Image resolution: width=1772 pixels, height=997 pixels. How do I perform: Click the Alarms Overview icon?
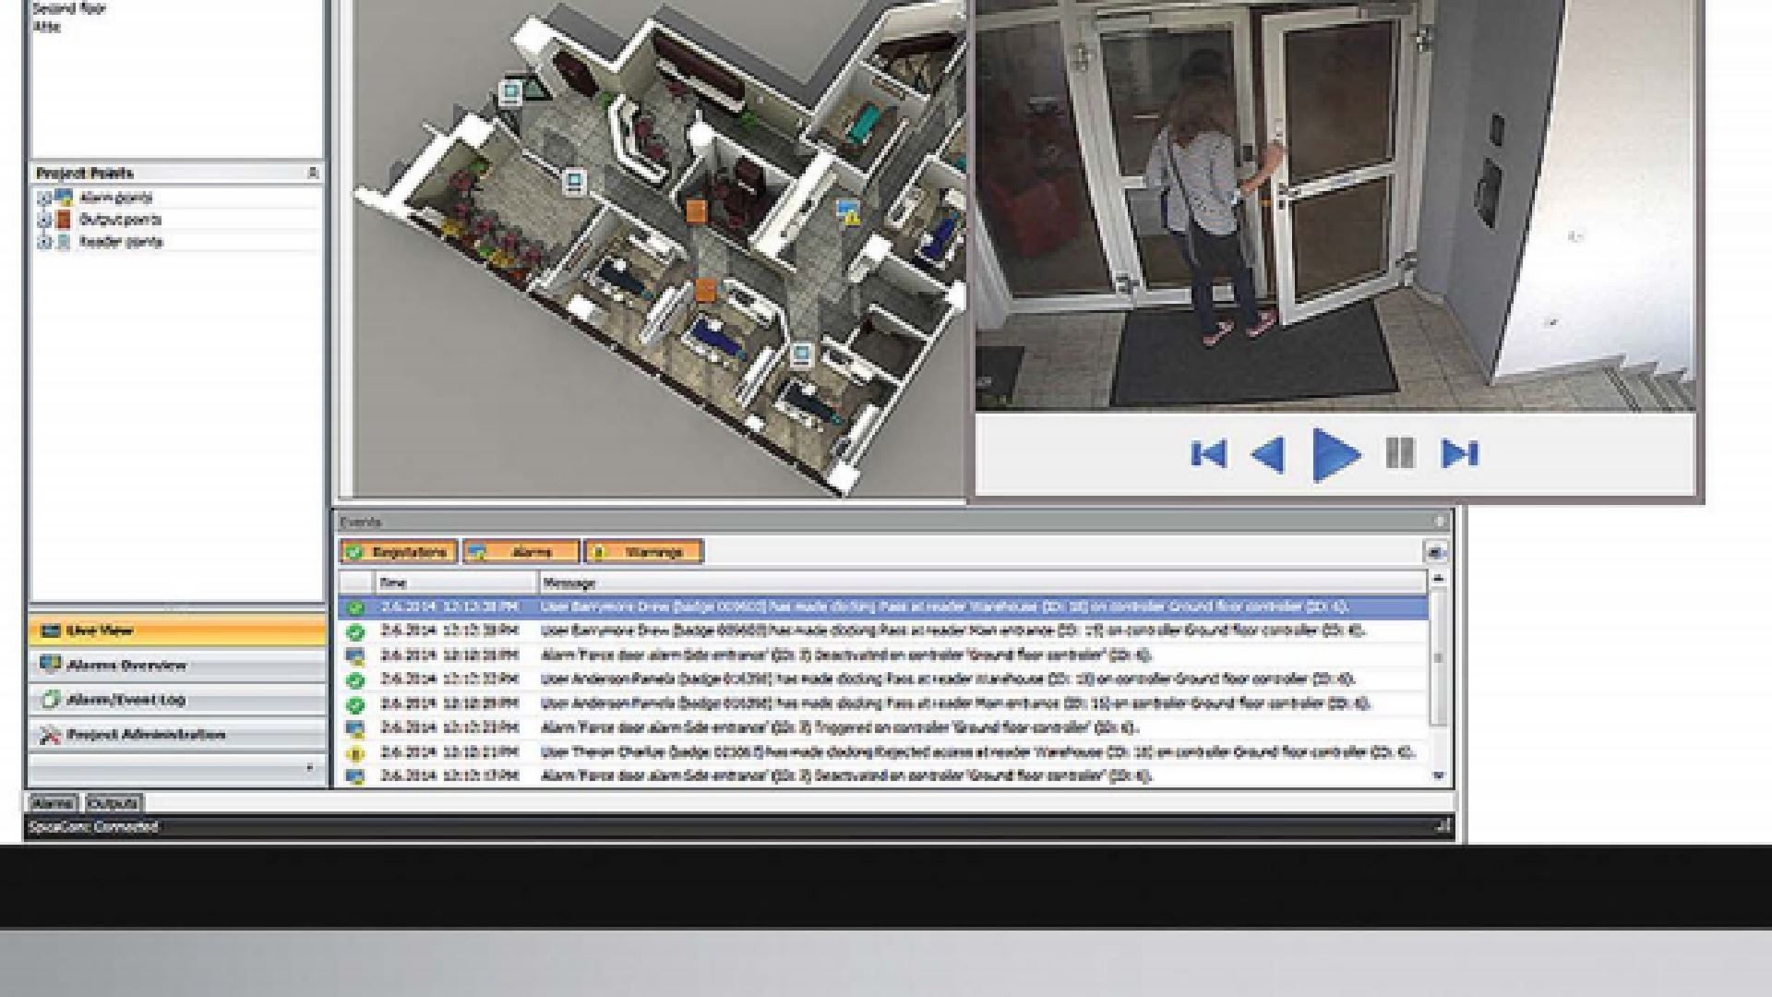(50, 665)
